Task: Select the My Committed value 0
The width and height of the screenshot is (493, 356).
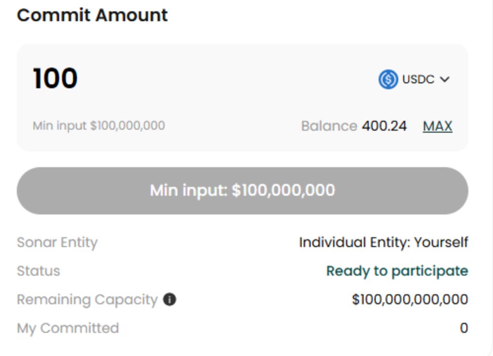Action: pos(464,328)
